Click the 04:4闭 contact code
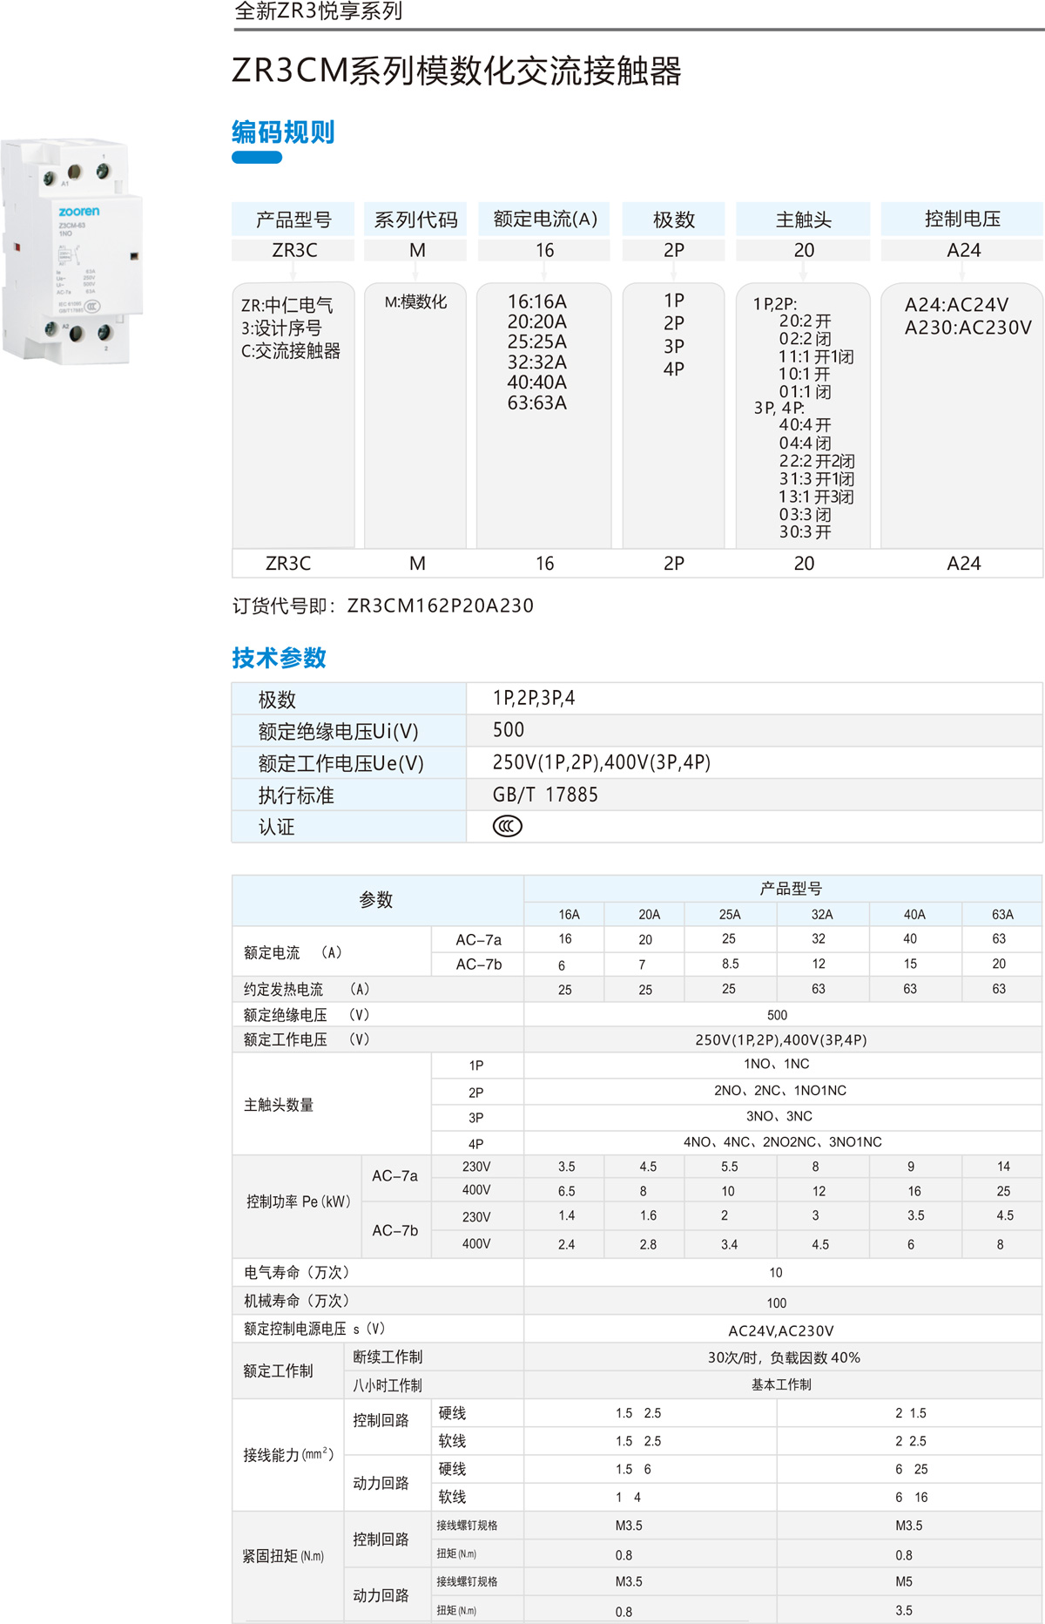1045x1624 pixels. [x=805, y=443]
